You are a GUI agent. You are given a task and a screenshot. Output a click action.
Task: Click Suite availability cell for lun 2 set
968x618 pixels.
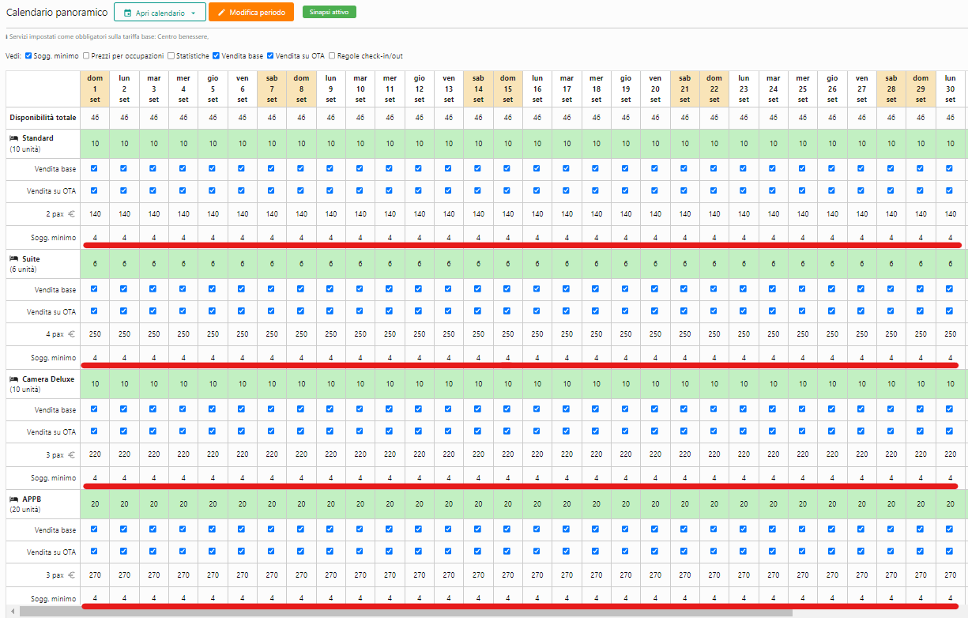point(124,264)
